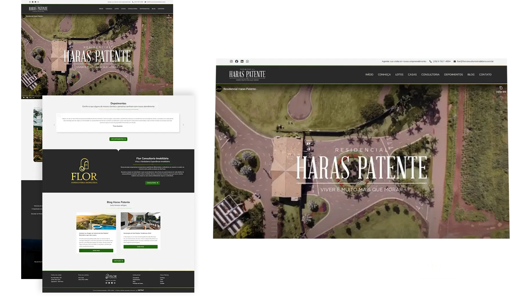Screen dimensions: 518x297
Task: Click footer phone number under Entre em contato
Action: [83, 280]
